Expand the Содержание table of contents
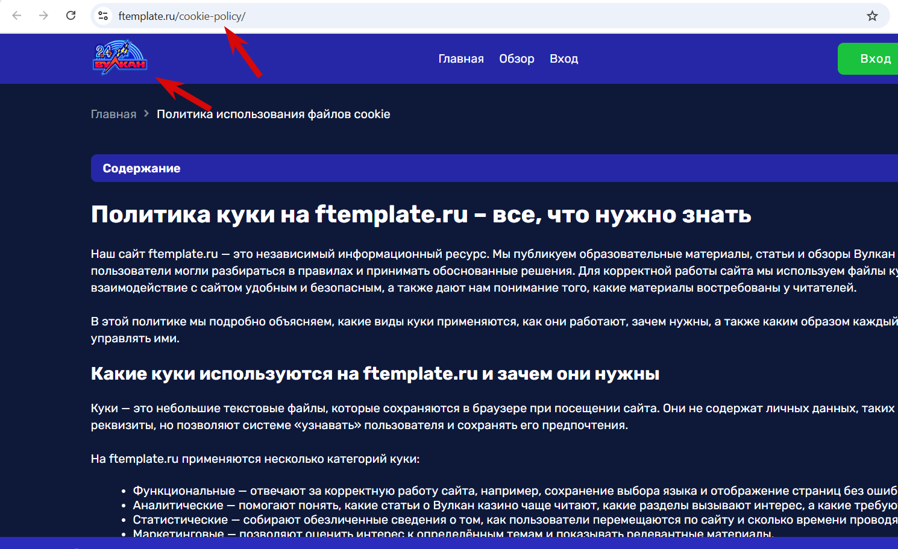The image size is (898, 549). click(x=494, y=168)
